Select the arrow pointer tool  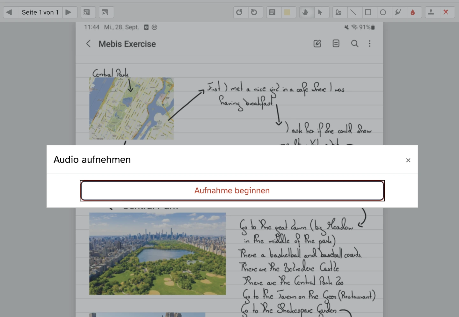(320, 12)
